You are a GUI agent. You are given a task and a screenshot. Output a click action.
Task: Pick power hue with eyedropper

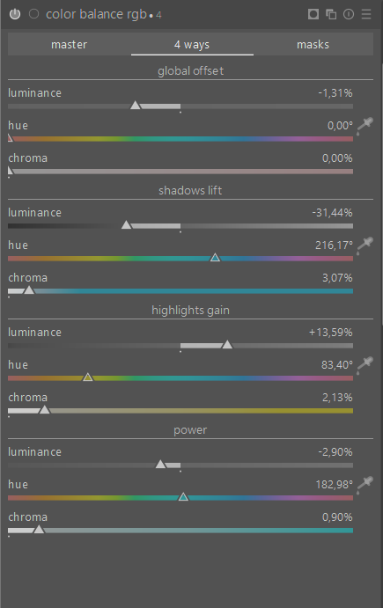[365, 485]
